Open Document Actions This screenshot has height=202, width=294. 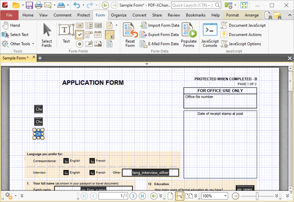click(x=241, y=34)
